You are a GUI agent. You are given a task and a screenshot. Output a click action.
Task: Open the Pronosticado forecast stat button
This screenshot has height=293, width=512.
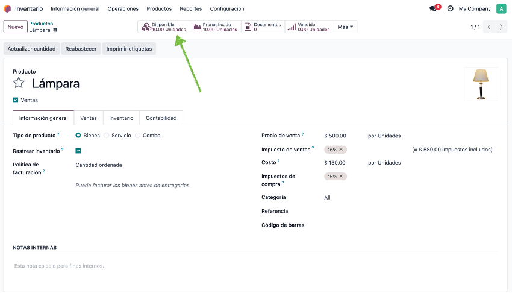[216, 27]
